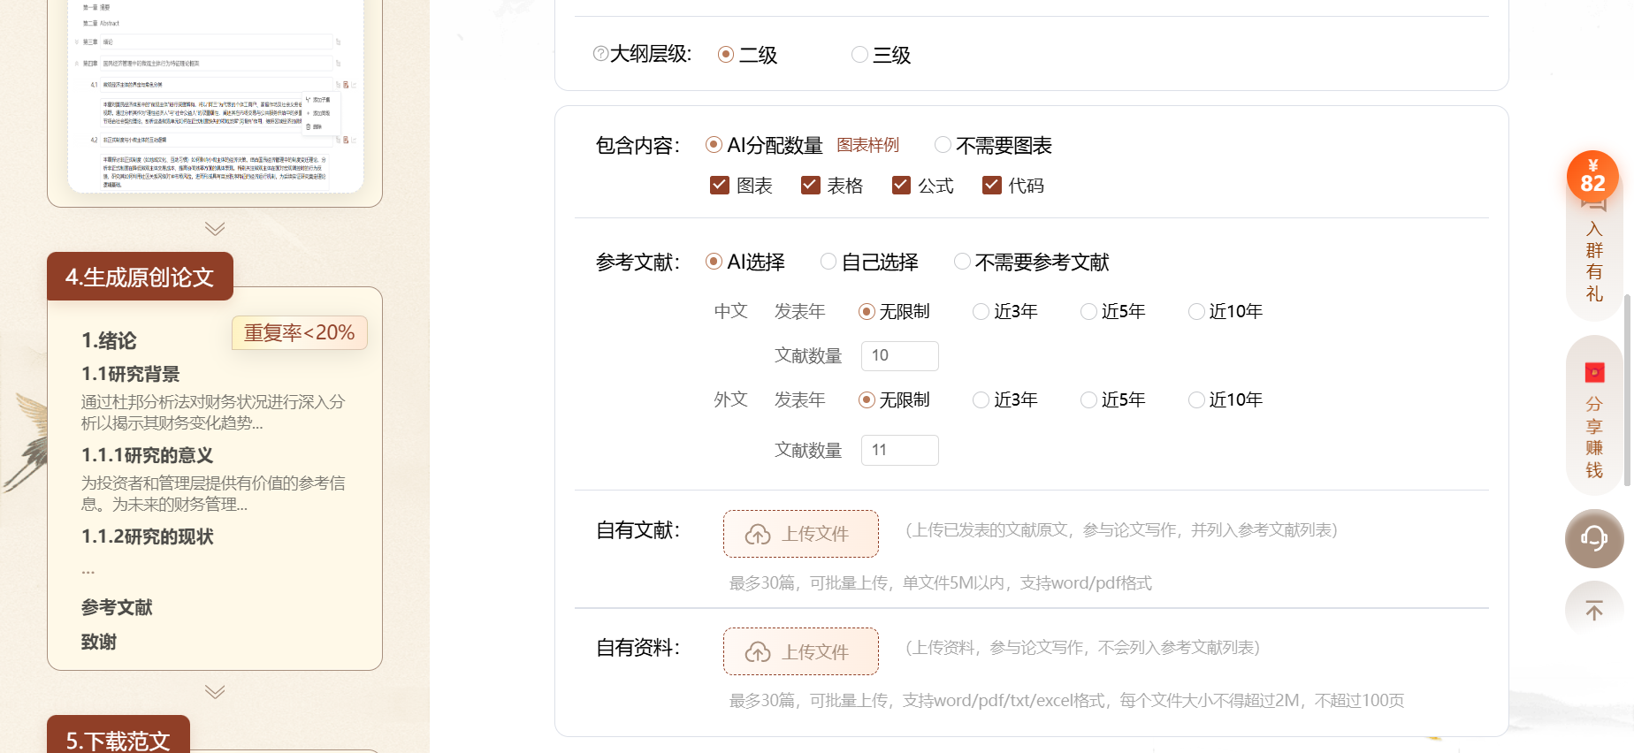Open the 5.下载范文 step tab
Screen dimensions: 1634x753
pos(118,735)
